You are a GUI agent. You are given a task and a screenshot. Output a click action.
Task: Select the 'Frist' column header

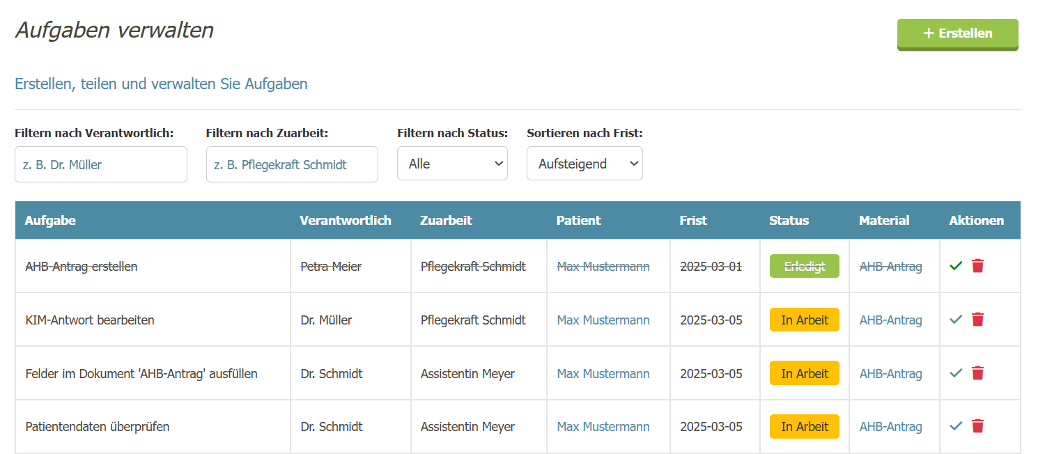(693, 220)
